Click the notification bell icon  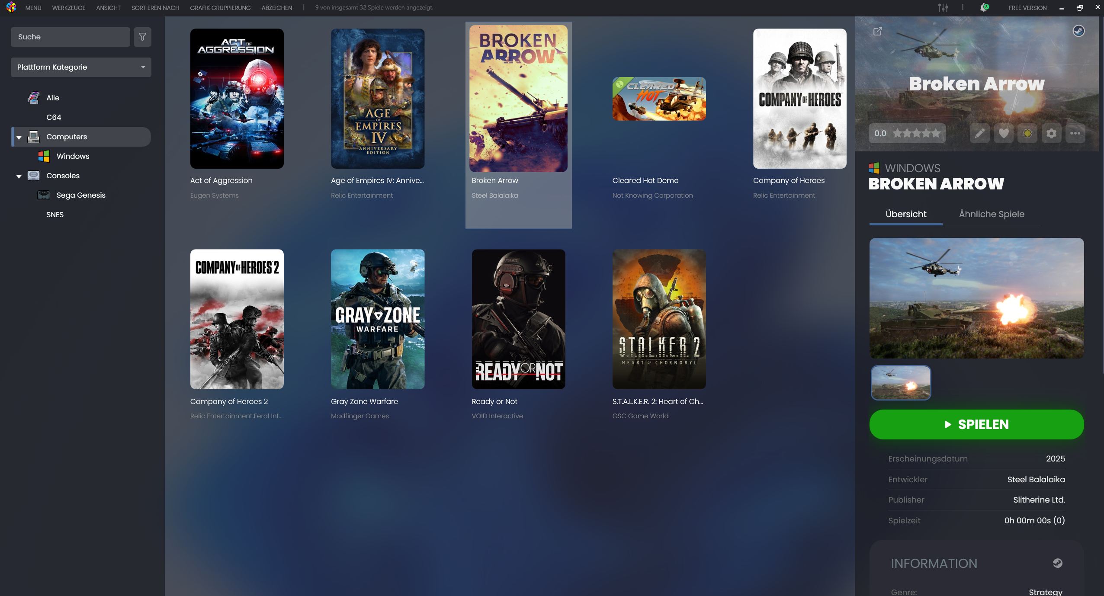coord(984,8)
